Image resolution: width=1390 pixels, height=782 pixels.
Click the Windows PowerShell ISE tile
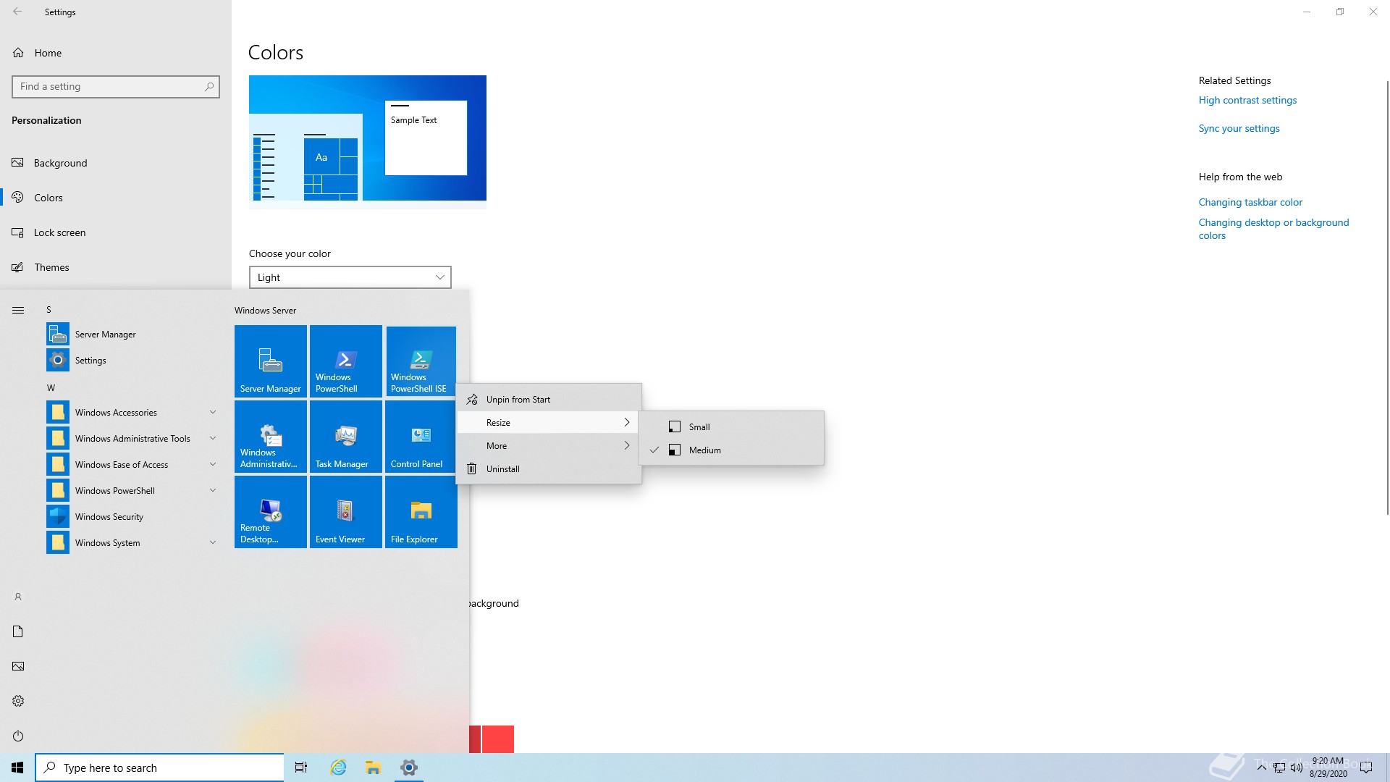coord(421,361)
